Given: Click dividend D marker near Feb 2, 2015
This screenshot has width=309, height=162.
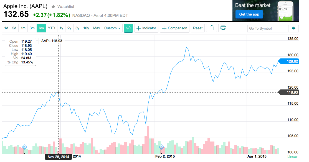Looking at the screenshot, I should pos(161,147).
